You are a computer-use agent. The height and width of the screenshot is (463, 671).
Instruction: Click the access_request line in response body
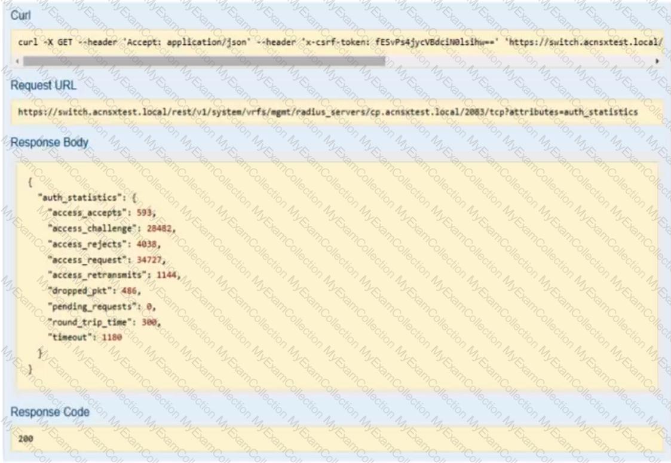click(106, 260)
